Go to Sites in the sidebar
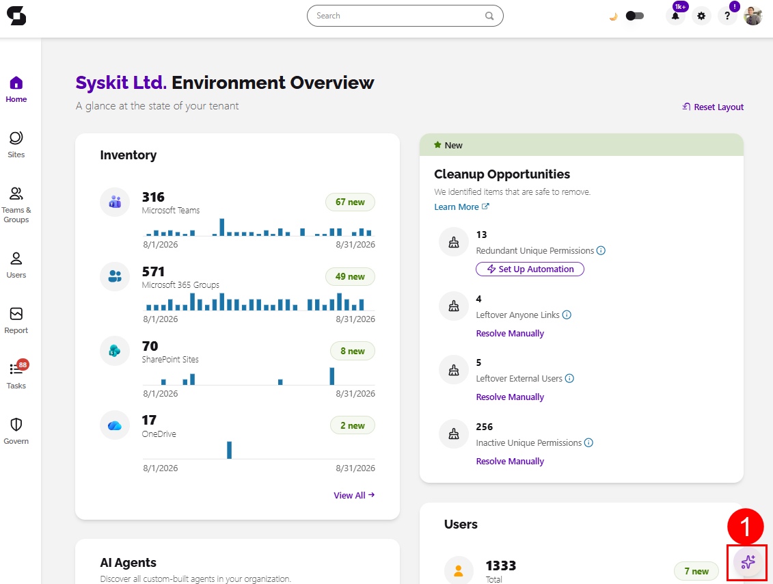The width and height of the screenshot is (773, 584). click(x=16, y=145)
